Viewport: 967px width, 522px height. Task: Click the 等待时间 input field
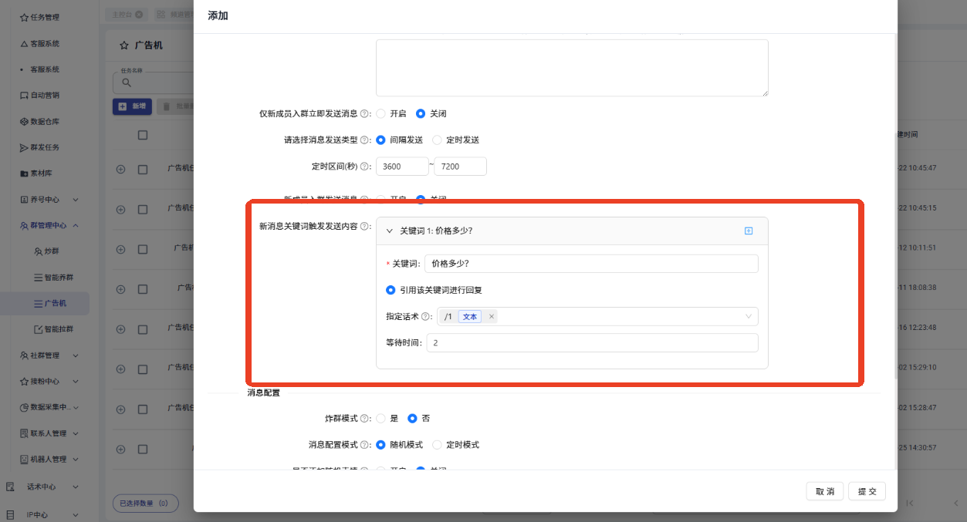coord(591,343)
